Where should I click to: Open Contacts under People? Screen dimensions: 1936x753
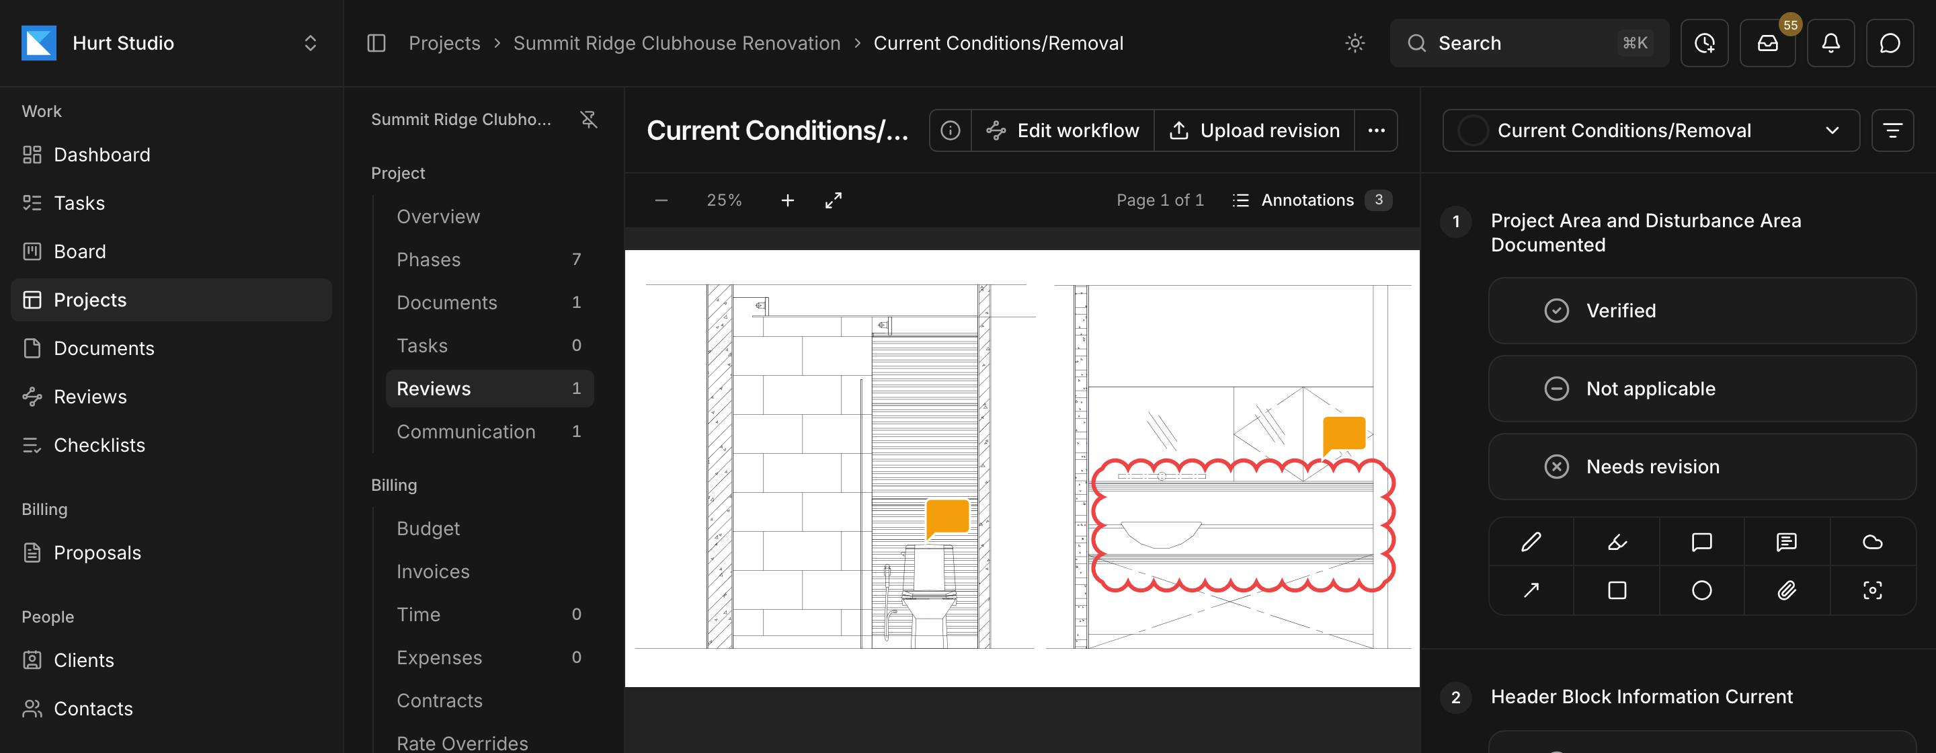[171, 709]
